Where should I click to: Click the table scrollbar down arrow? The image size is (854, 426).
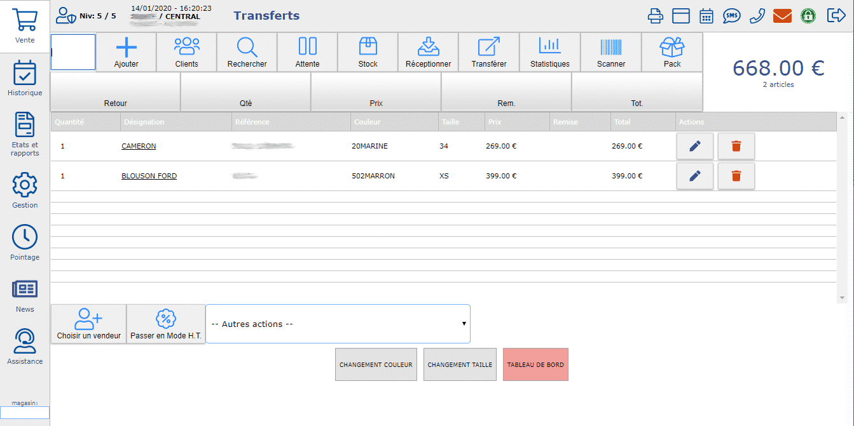pos(843,298)
